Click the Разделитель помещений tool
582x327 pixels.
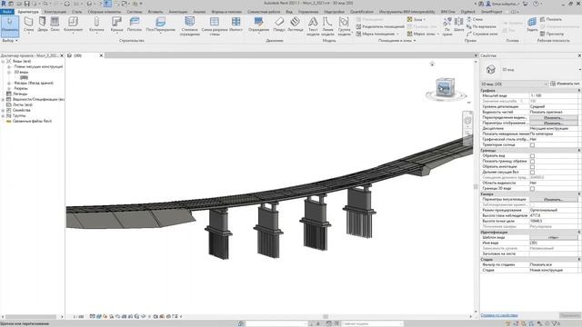coord(380,26)
